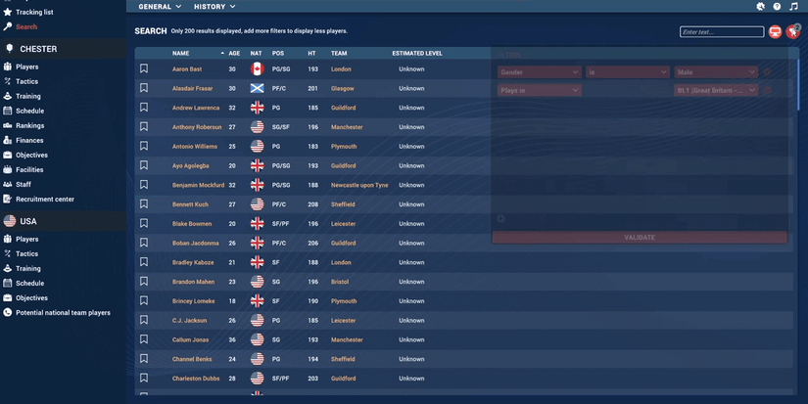Viewport: 808px width, 404px height.
Task: Open Staff icon in sidebar
Action: click(x=7, y=184)
